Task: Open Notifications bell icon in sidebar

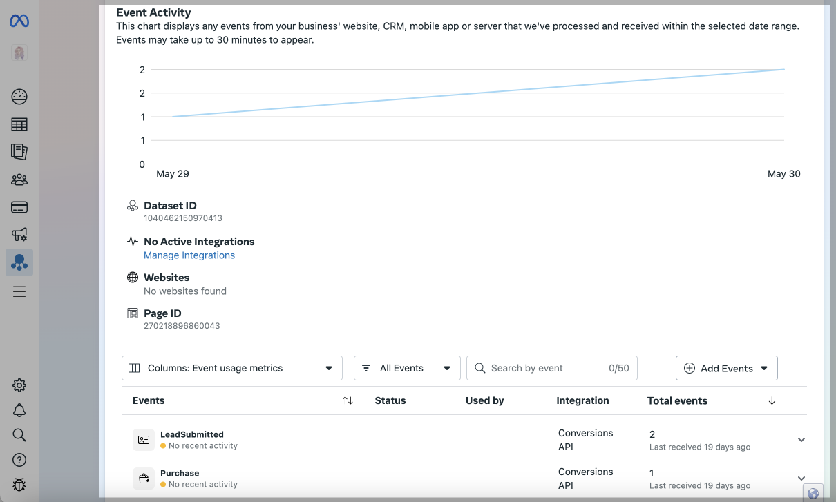Action: tap(19, 410)
